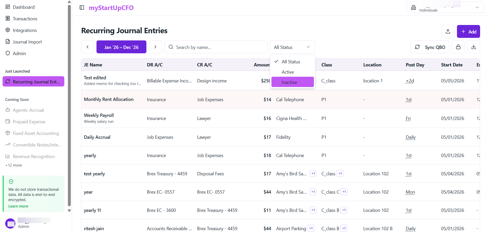Screen dimensions: 494x233
Task: Open the Weekly Payroll entry
Action: (99, 115)
